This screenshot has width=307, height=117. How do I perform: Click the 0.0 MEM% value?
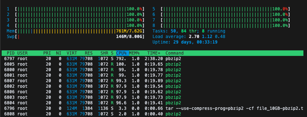pyautogui.click(x=136, y=109)
